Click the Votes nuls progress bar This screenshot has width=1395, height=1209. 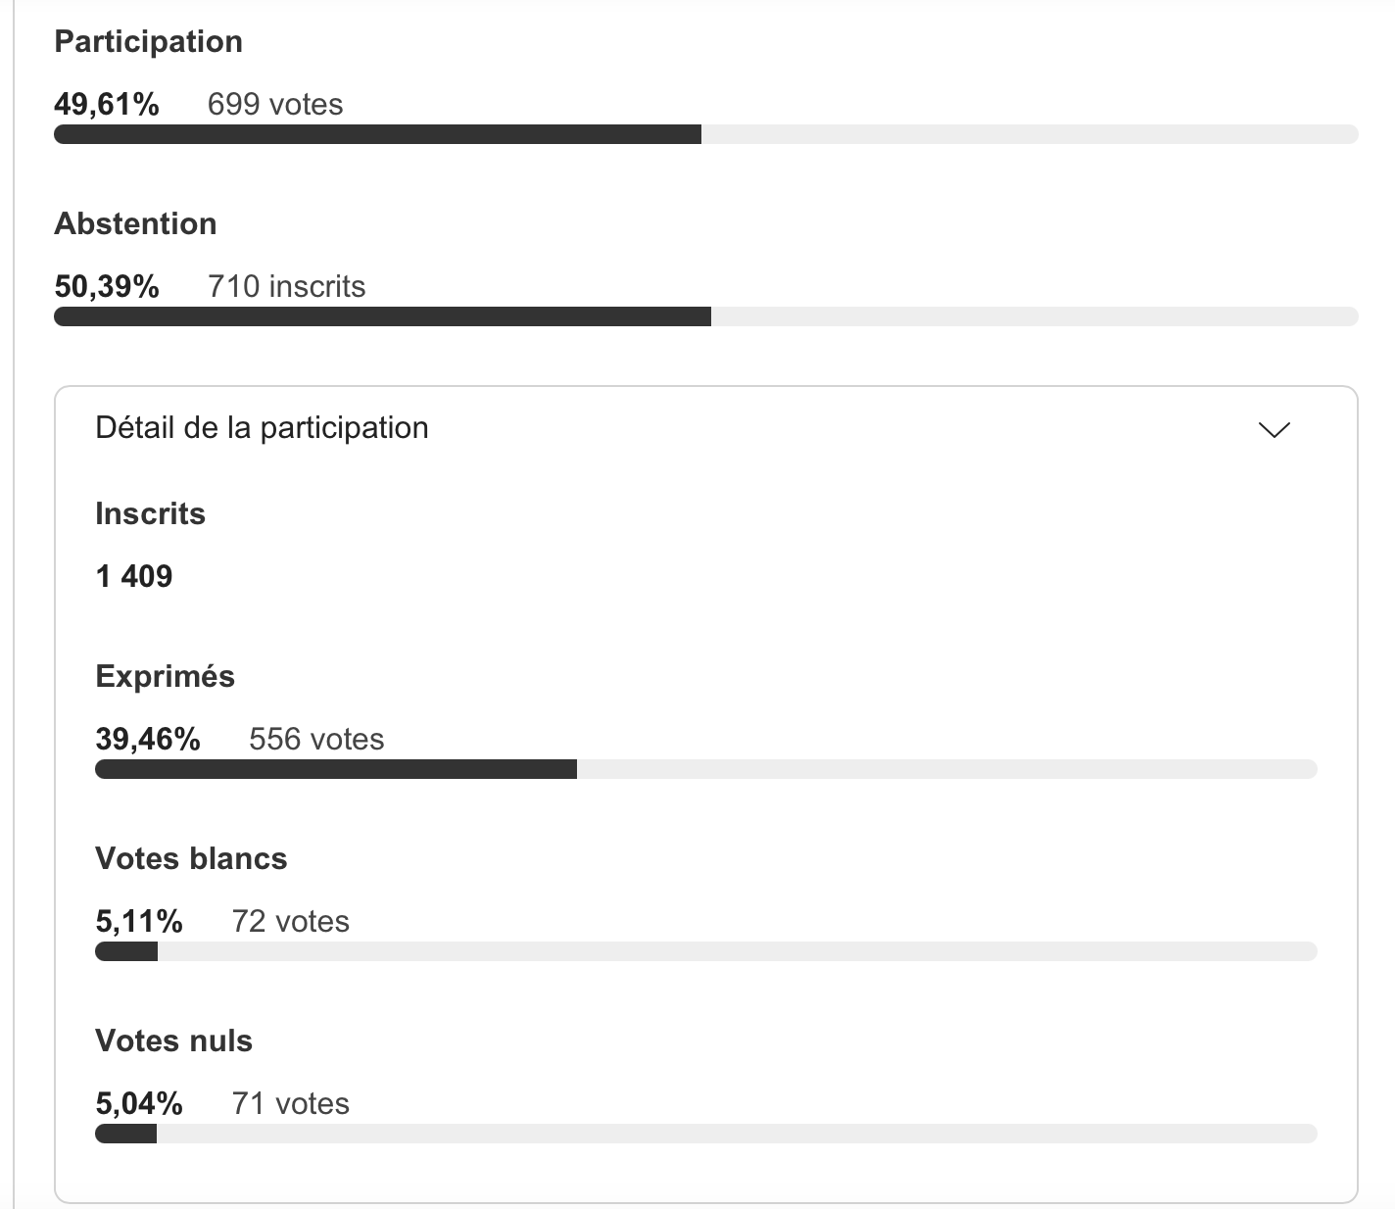(705, 1134)
